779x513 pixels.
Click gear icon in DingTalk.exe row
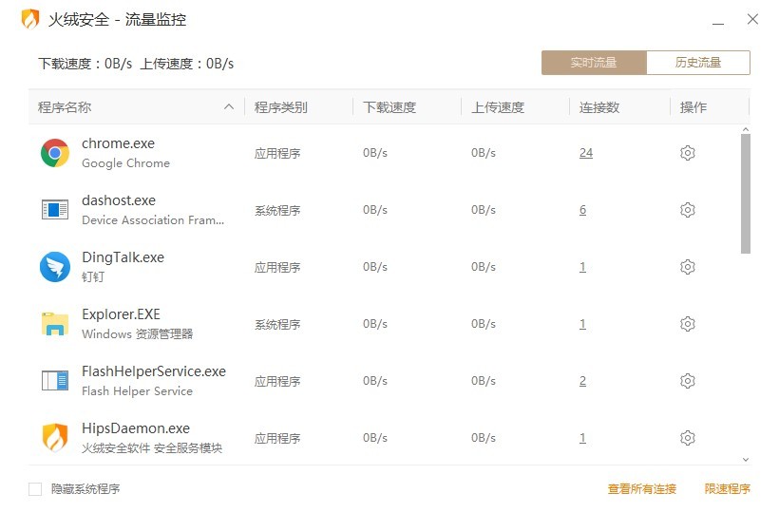pos(687,267)
